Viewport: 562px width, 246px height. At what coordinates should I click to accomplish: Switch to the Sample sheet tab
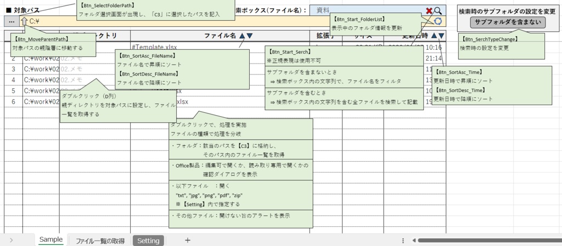click(x=51, y=239)
